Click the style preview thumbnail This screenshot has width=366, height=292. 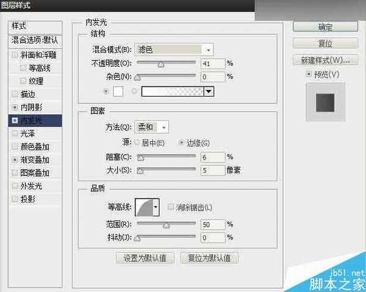(325, 102)
